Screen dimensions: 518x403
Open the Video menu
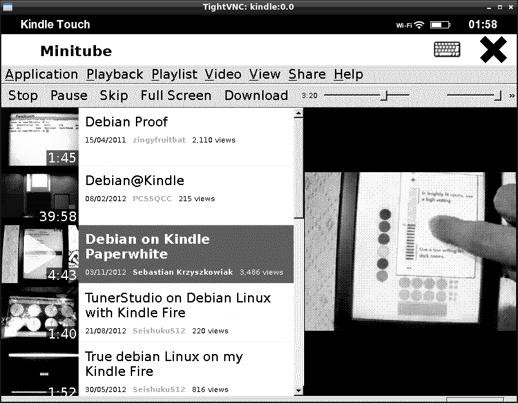click(223, 75)
